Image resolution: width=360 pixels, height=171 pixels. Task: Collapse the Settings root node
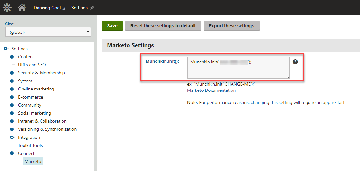click(x=5, y=49)
